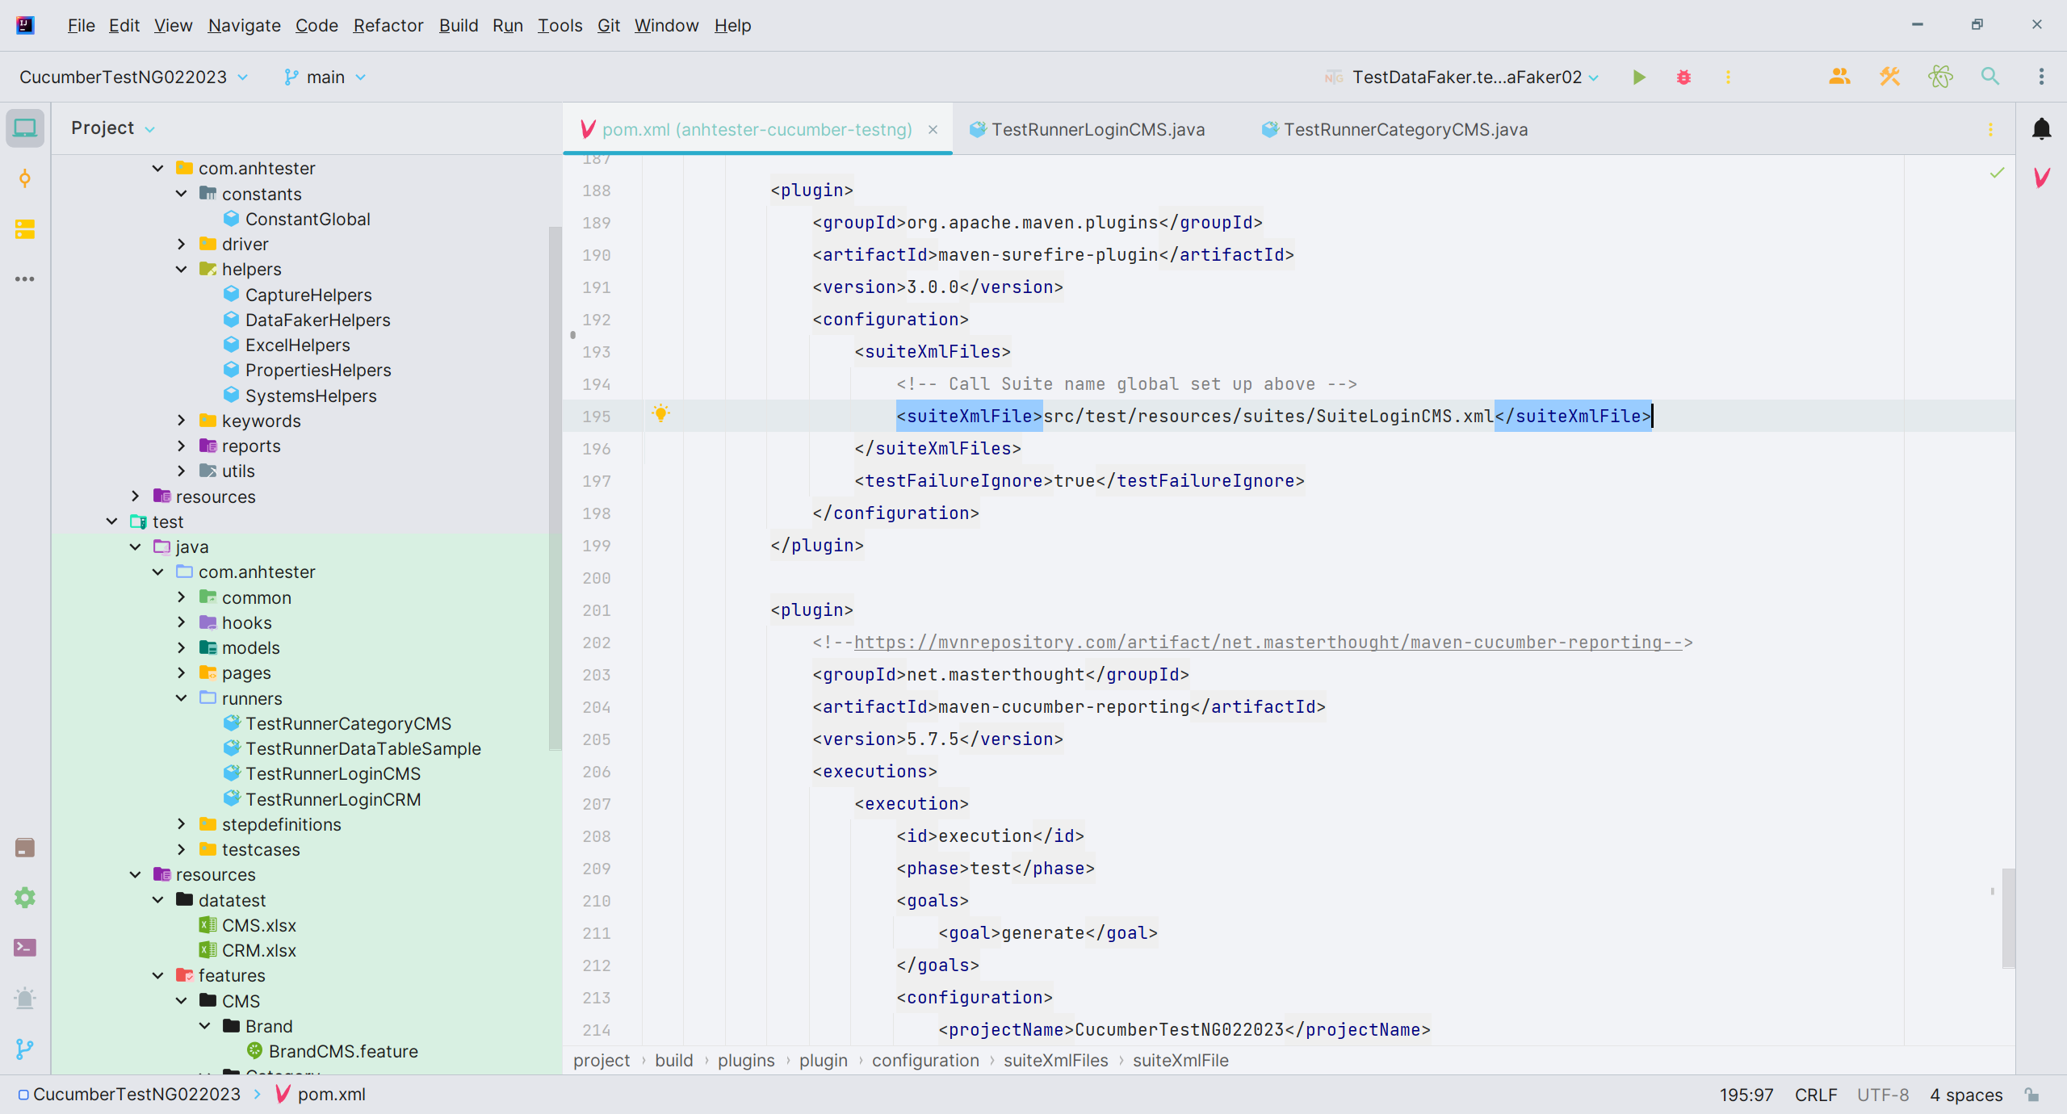
Task: Open the mvnrepository link on line 202
Action: (1268, 643)
